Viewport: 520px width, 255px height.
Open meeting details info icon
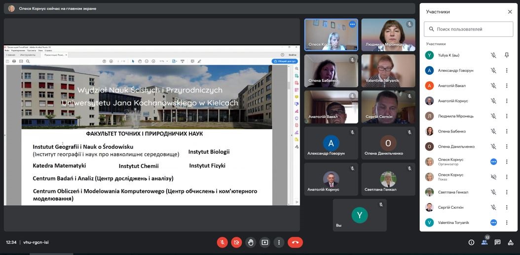(471, 242)
